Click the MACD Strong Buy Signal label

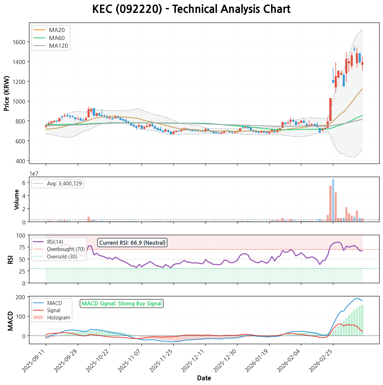(122, 303)
